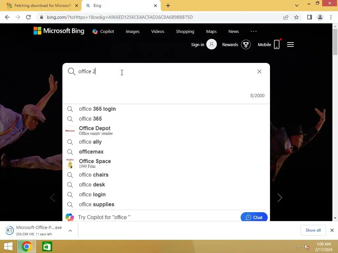Choose Office Depot suggestion
Viewport: 338px width, 253px height.
point(166,130)
